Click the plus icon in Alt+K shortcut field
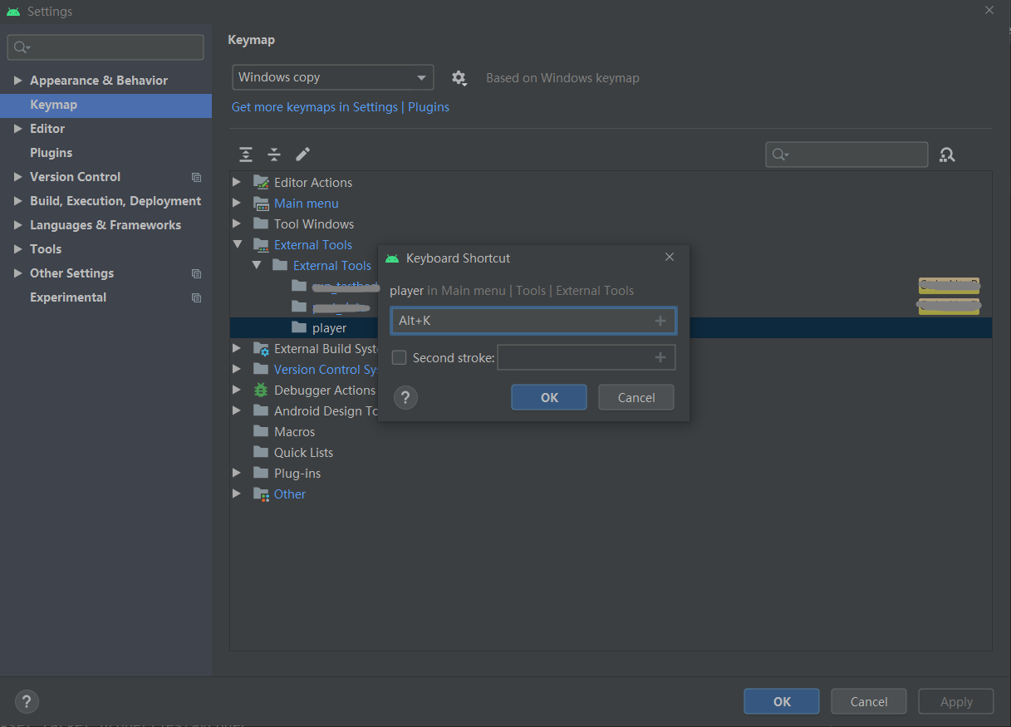Viewport: 1011px width, 727px height. coord(660,321)
